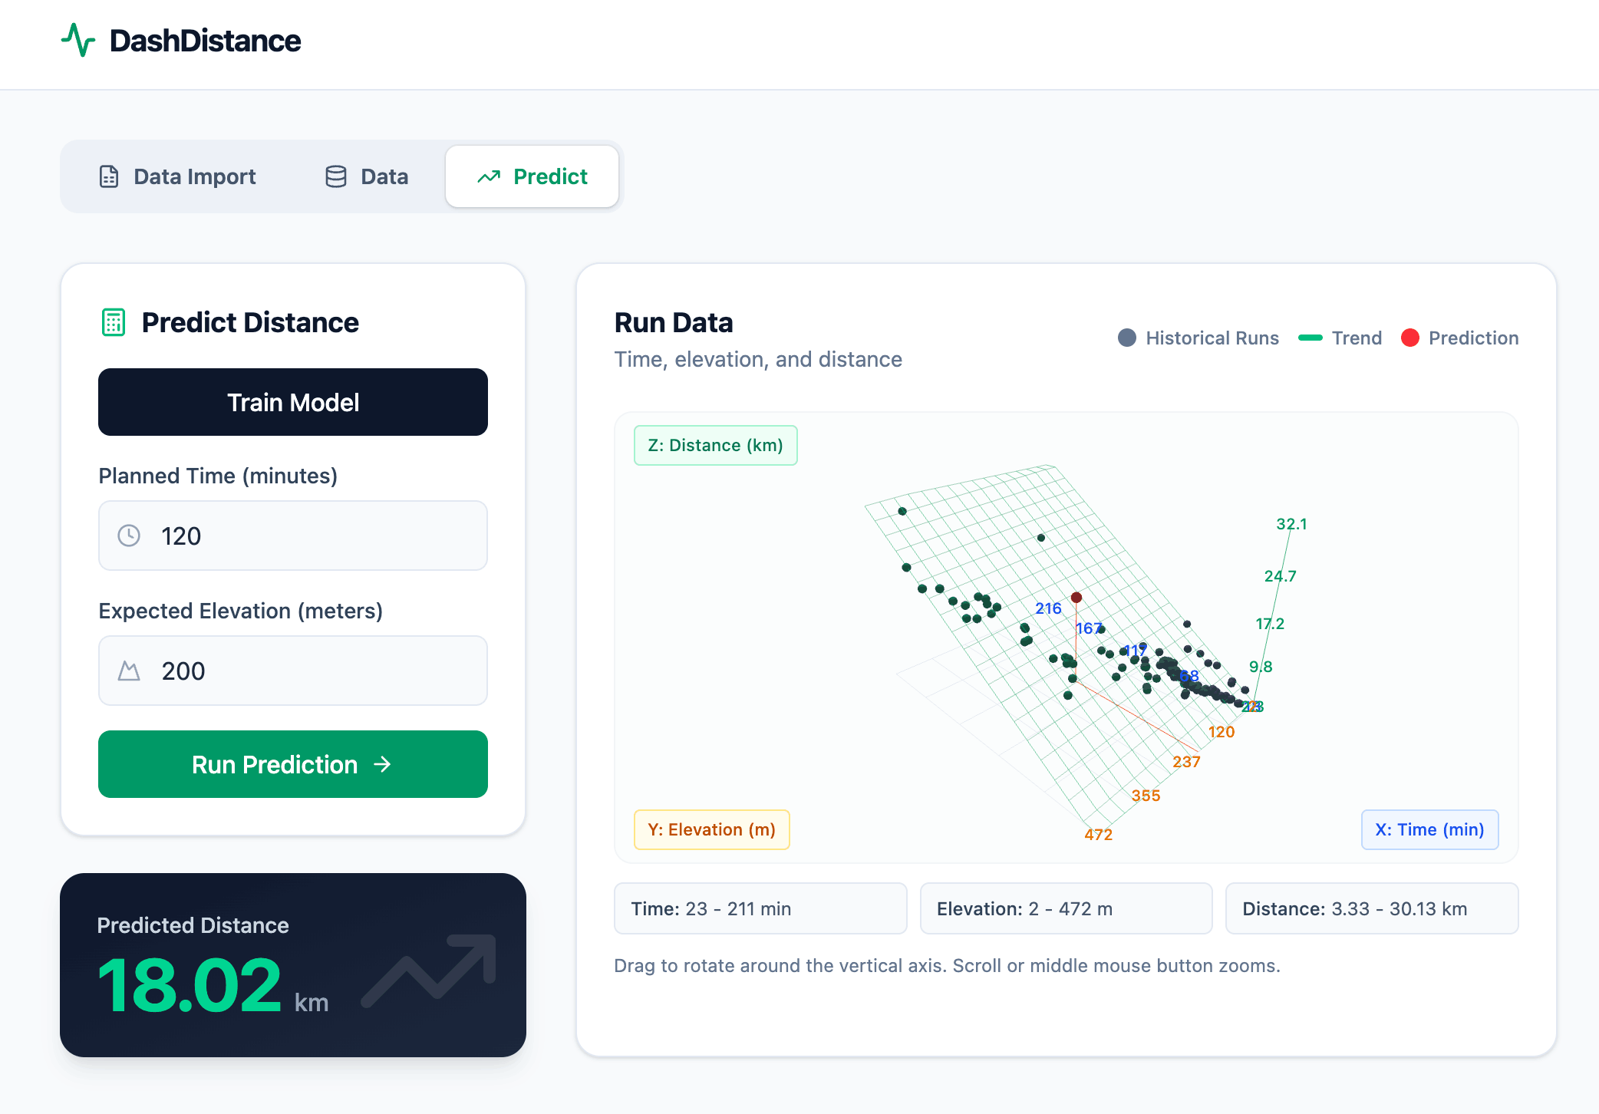
Task: Click the calculator icon beside Predict Distance
Action: [114, 322]
